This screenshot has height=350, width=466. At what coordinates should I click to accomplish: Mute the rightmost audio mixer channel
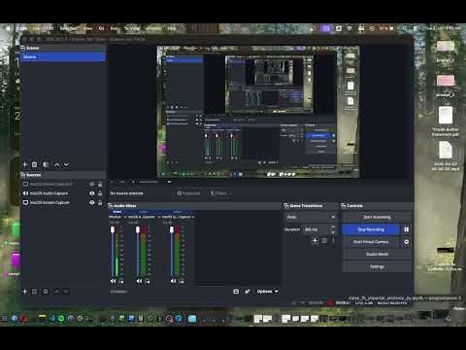(173, 281)
